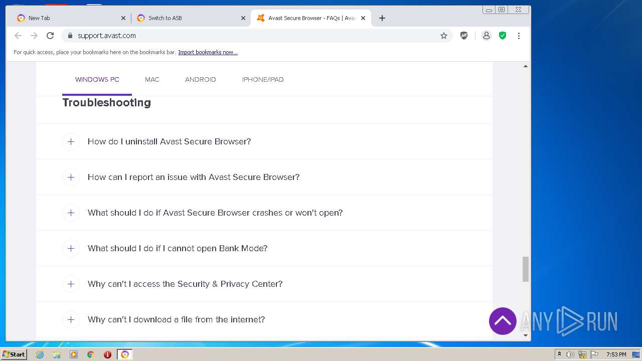Switch to the New Tab browser tab
Image resolution: width=642 pixels, height=361 pixels.
click(x=70, y=18)
